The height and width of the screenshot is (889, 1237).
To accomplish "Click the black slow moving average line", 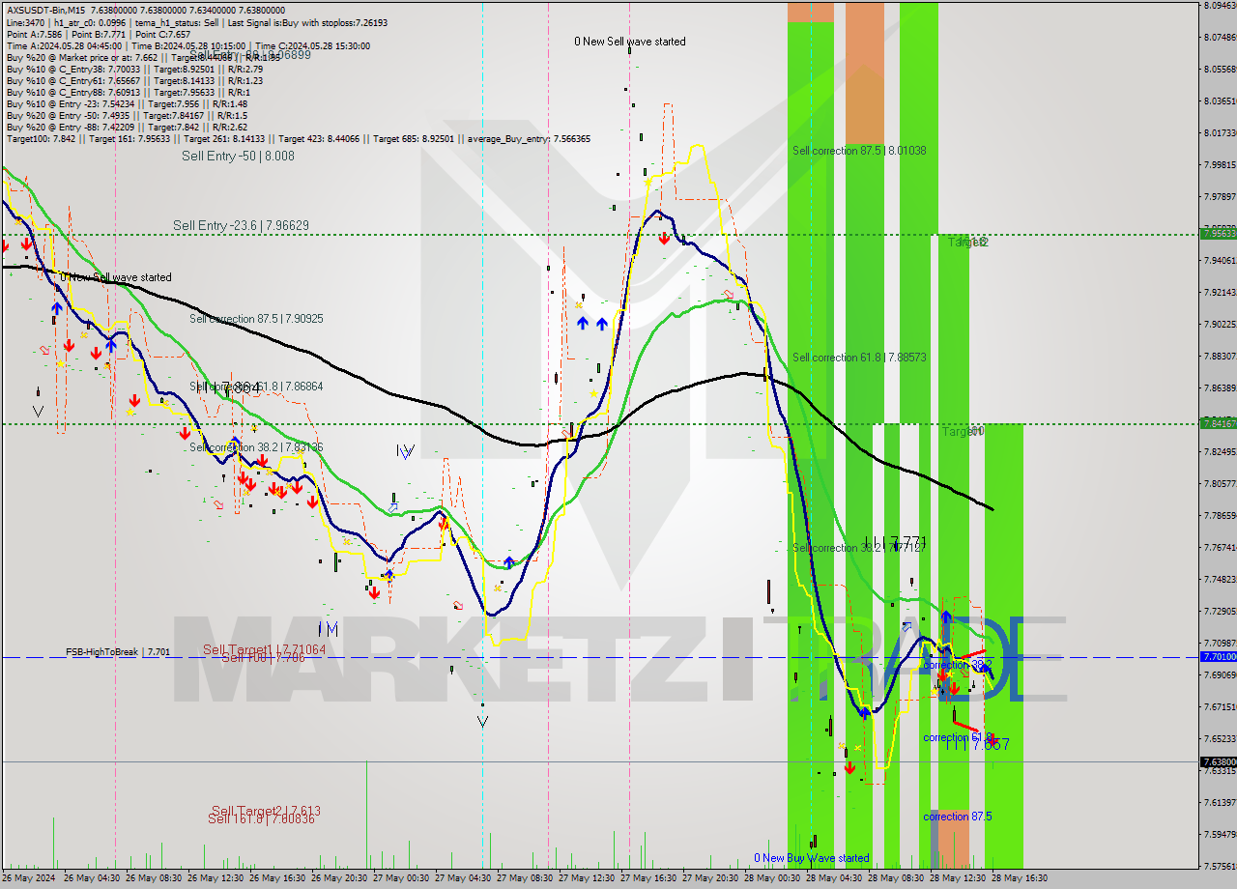I will pyautogui.click(x=387, y=392).
